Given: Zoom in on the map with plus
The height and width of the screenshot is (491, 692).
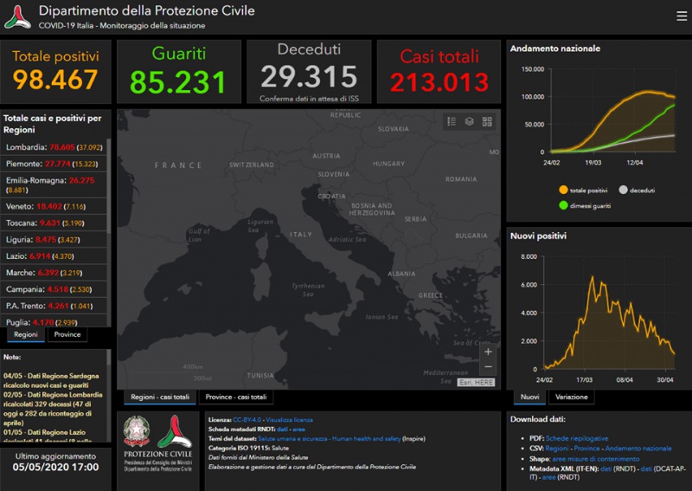Looking at the screenshot, I should (488, 352).
